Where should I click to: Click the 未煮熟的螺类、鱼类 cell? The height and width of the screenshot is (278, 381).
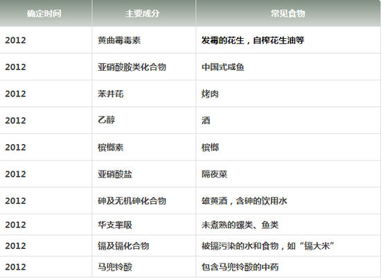288,225
